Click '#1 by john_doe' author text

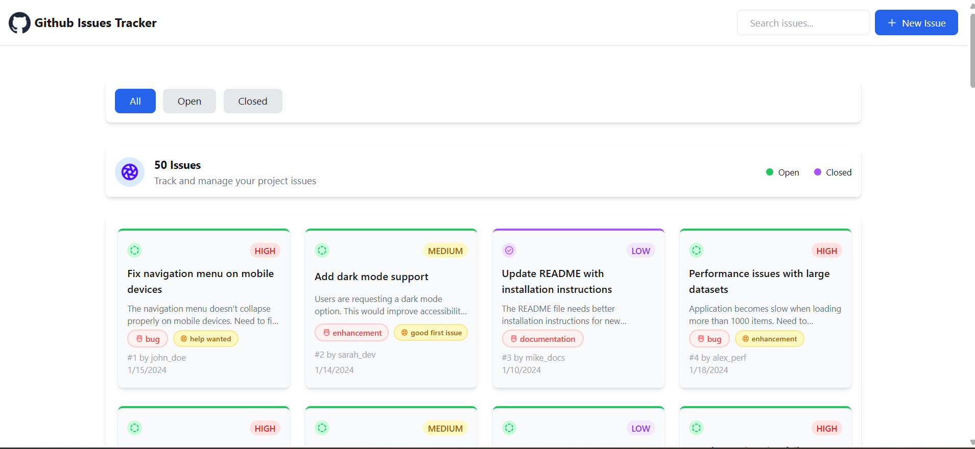click(x=157, y=358)
